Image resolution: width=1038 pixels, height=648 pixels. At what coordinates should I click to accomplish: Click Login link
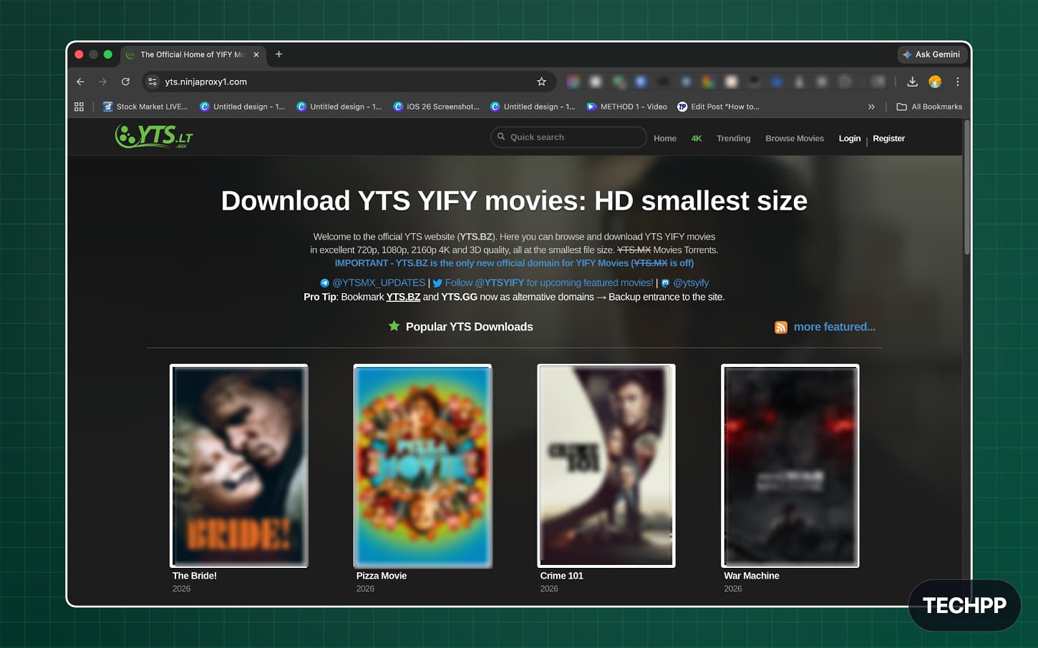[850, 139]
